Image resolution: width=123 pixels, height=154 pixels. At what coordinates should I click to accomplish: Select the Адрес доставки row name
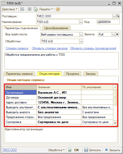pyautogui.click(x=21, y=102)
